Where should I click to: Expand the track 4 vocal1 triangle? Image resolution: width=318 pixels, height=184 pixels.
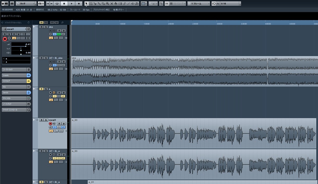point(34,120)
